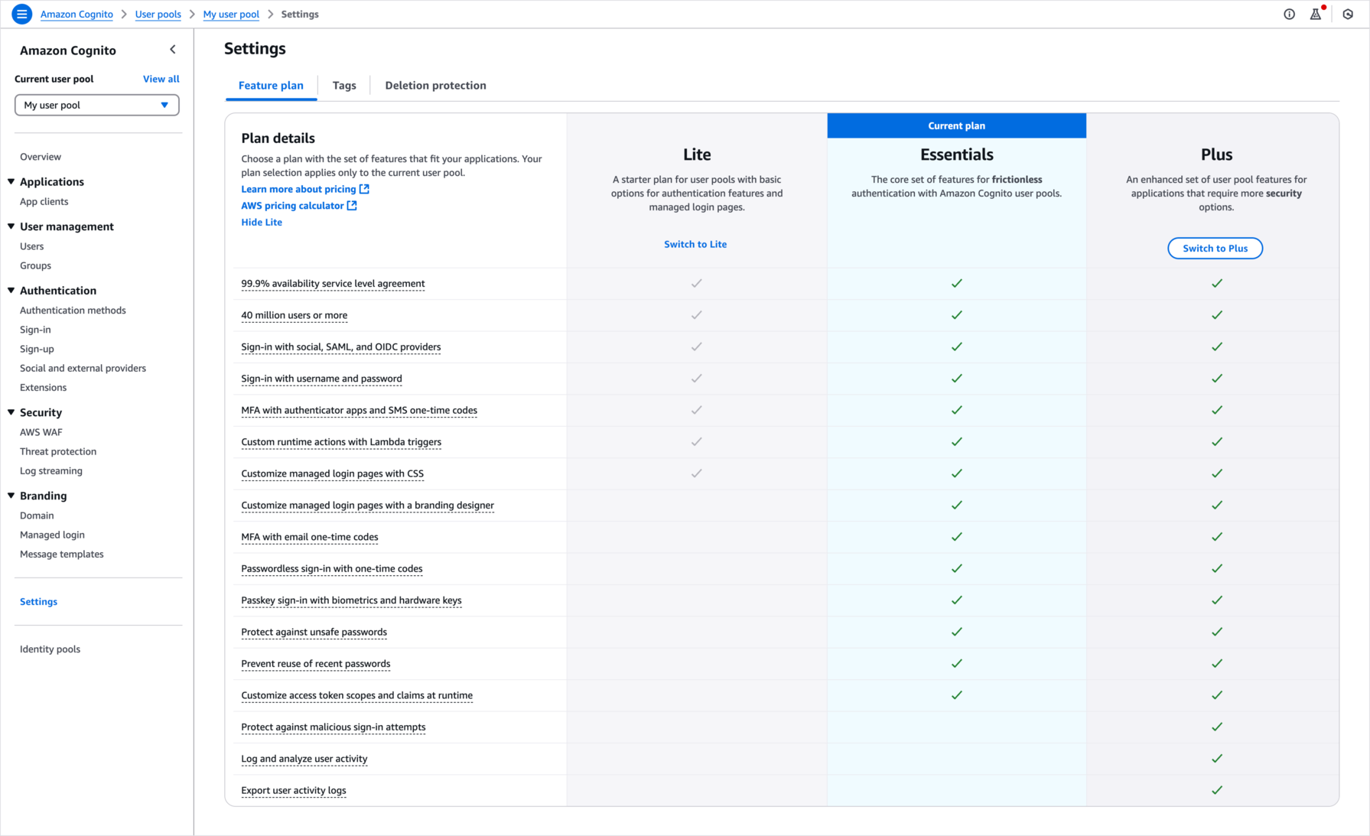This screenshot has height=836, width=1370.
Task: Go to Users page in sidebar
Action: tap(32, 246)
